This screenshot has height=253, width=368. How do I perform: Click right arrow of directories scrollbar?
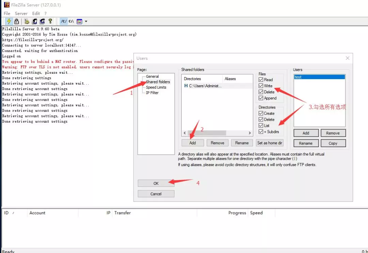pyautogui.click(x=250, y=133)
